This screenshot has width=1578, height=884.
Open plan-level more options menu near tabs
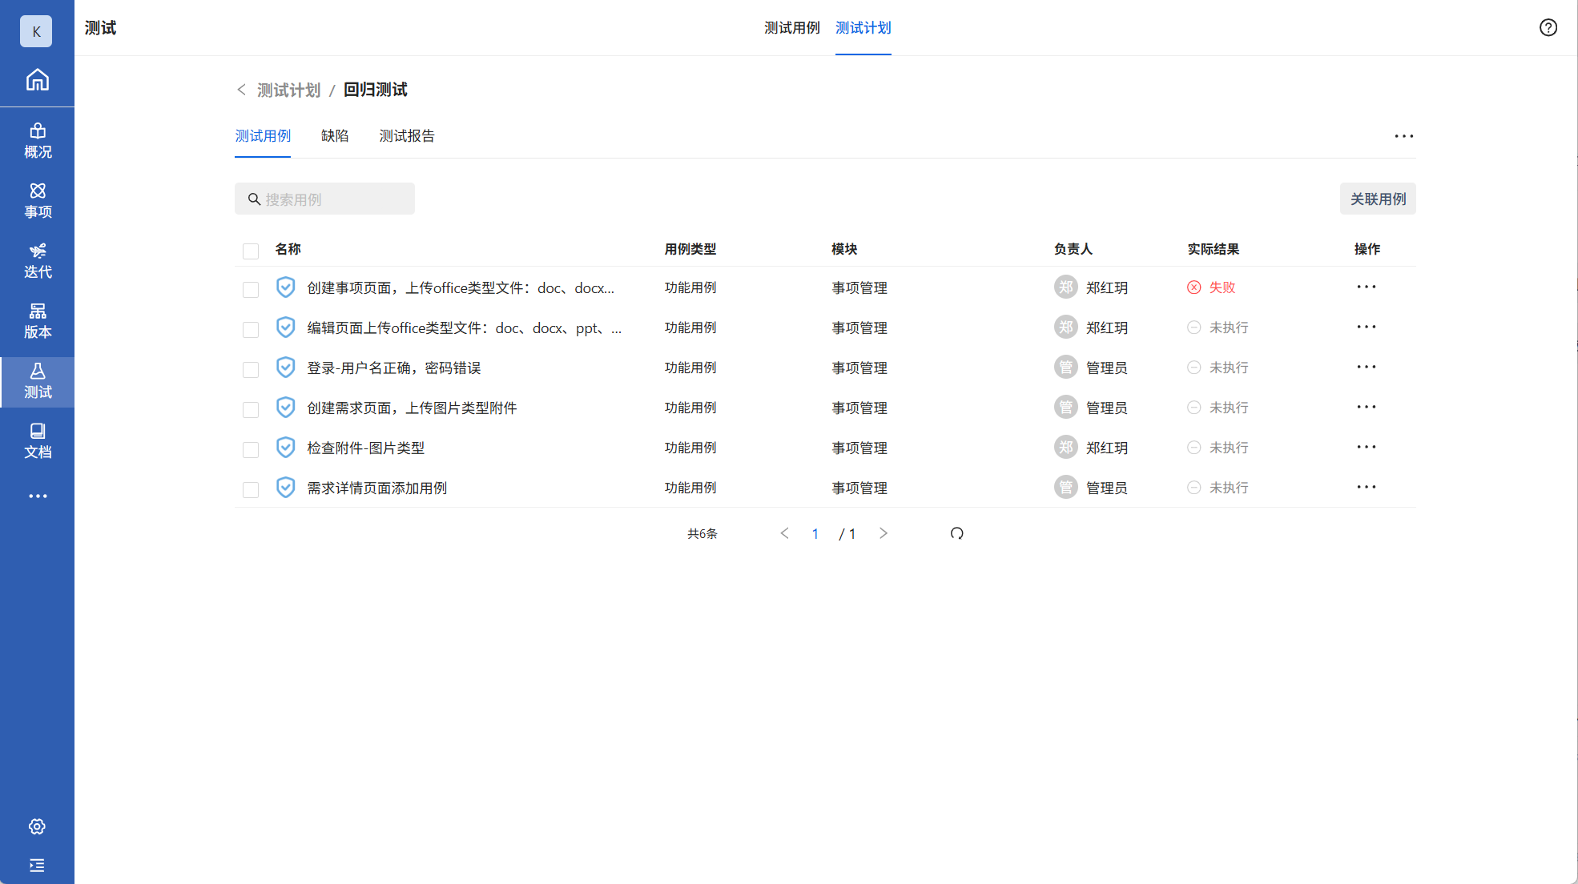pos(1403,136)
